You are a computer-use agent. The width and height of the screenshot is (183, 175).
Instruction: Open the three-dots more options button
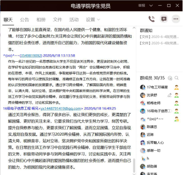coord(176,19)
